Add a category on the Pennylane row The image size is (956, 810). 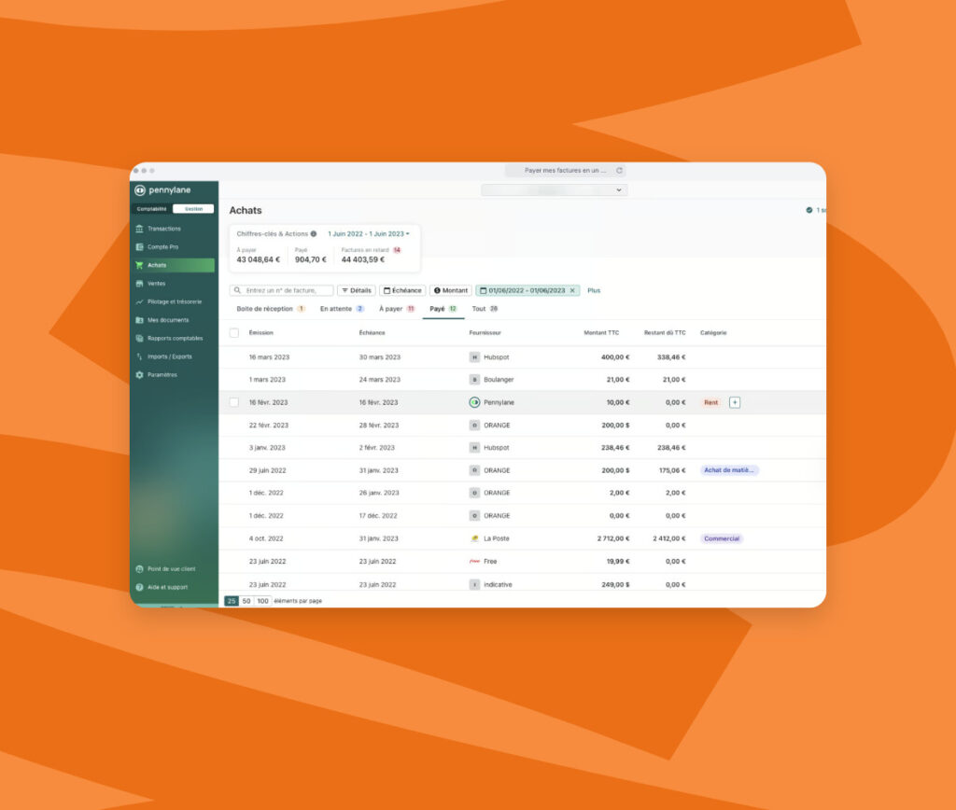[735, 402]
